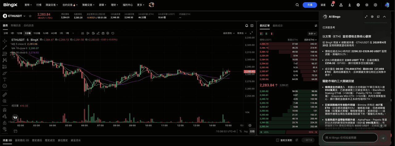The width and height of the screenshot is (395, 146).
Task: Click the blue 充值 deposit button
Action: (310, 5)
